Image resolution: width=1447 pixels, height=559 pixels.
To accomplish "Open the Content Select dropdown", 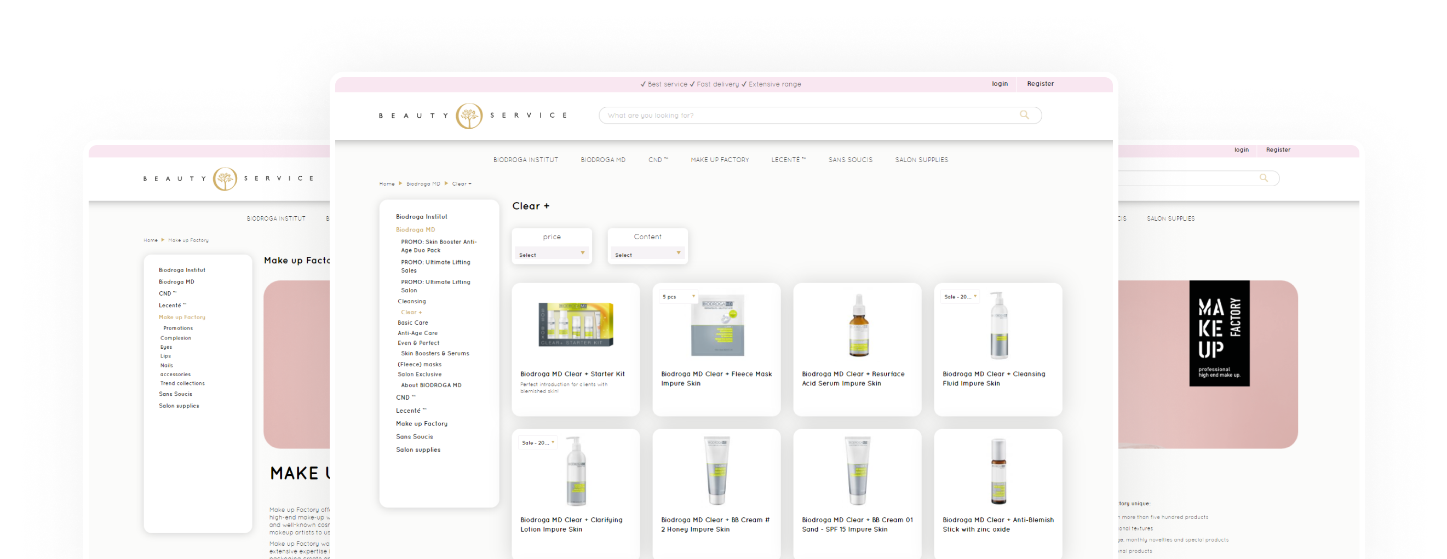I will (x=647, y=255).
